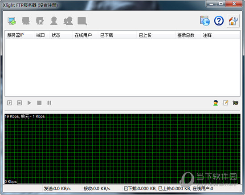This screenshot has width=245, height=195.
Task: Click the grayed-out modify server icon
Action: pos(26,21)
